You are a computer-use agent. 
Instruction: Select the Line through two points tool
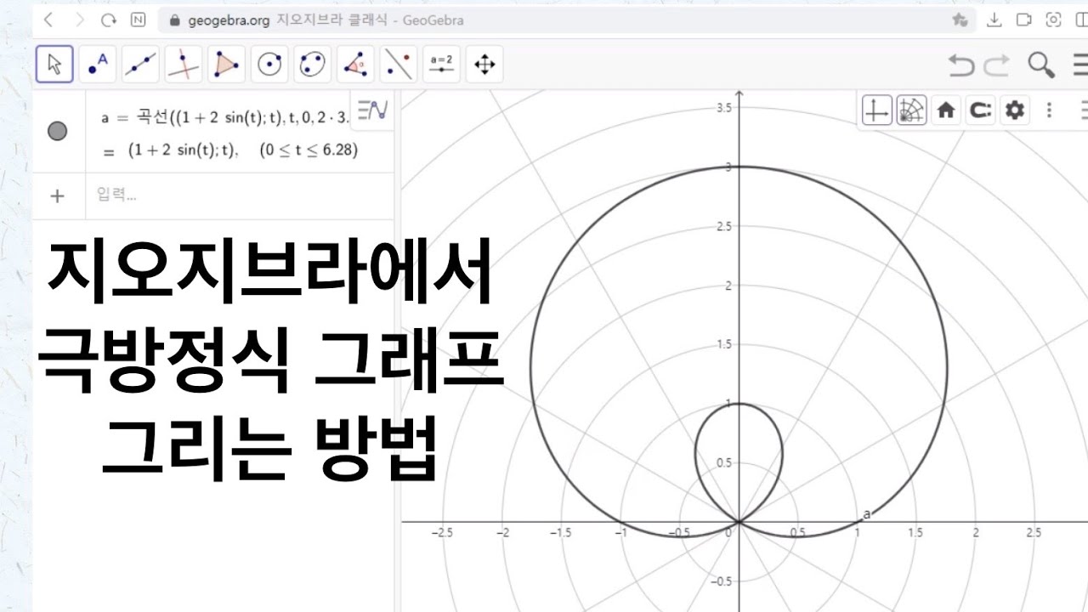[x=140, y=64]
